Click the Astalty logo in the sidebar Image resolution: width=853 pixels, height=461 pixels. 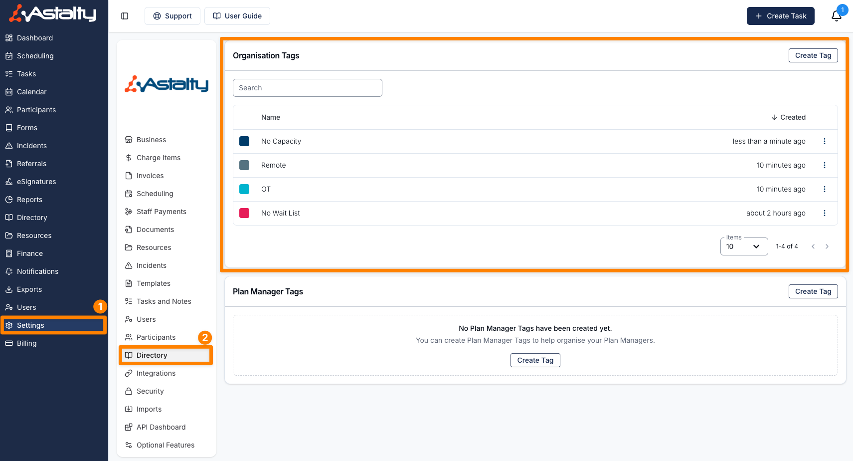[x=53, y=14]
